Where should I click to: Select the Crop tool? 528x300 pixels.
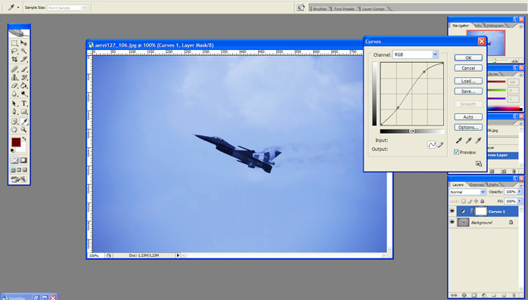(14, 59)
